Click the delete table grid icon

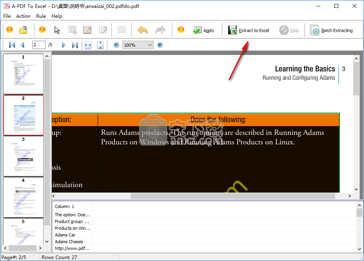pyautogui.click(x=122, y=30)
